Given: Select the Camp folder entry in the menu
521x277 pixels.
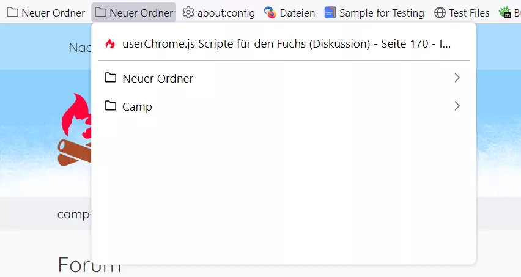Looking at the screenshot, I should 283,106.
